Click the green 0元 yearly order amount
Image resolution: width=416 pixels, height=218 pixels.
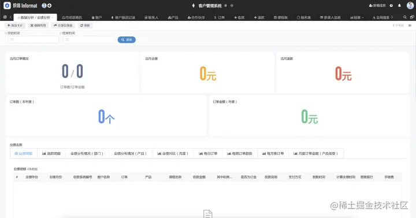(x=309, y=117)
